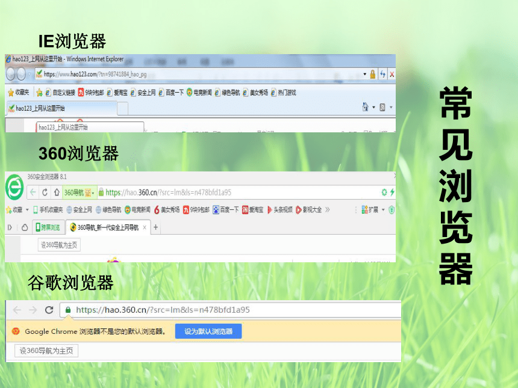Open the IE address bar dropdown arrow
This screenshot has height=388, width=518.
(x=365, y=74)
